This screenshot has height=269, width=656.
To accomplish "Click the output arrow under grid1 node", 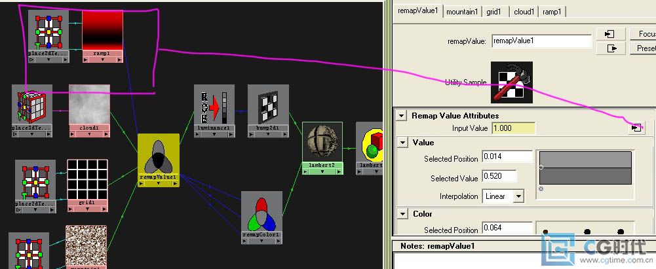I will 104,209.
